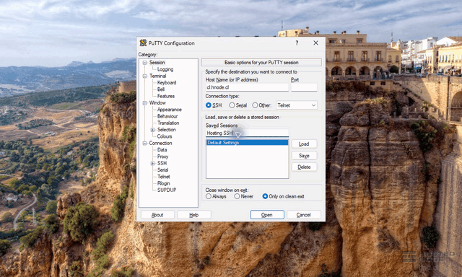Open the Logging category
The height and width of the screenshot is (277, 462).
click(165, 69)
